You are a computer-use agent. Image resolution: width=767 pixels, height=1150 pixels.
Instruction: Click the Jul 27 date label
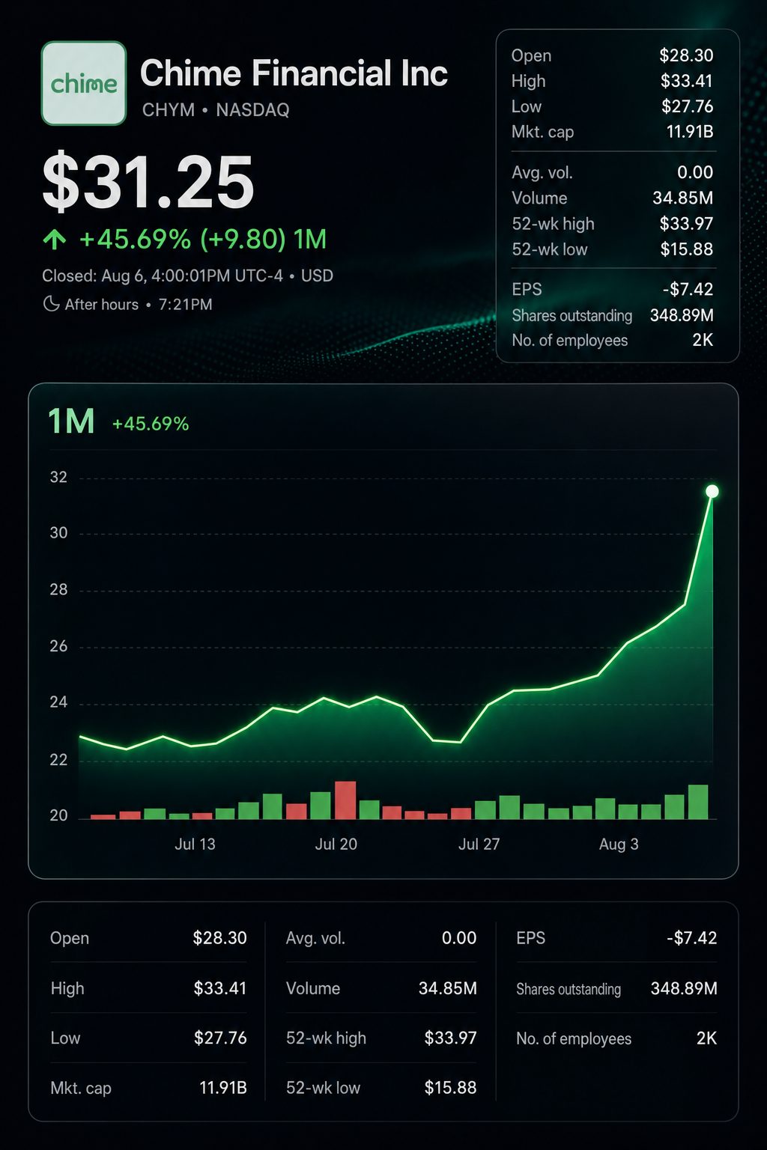479,845
